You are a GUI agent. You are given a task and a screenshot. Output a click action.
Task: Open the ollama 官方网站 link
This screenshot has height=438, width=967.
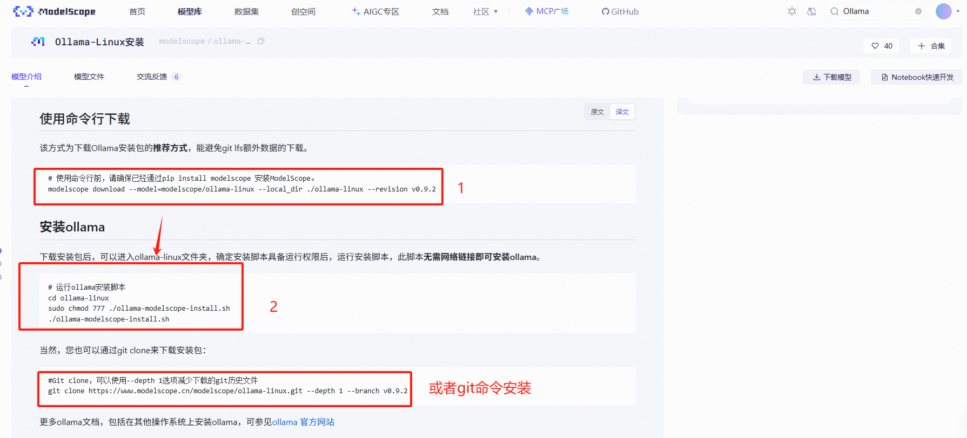click(x=303, y=422)
